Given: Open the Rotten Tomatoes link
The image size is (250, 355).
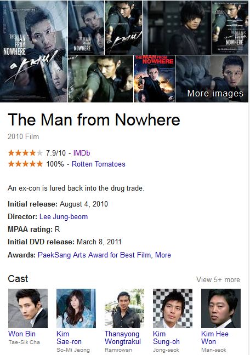Looking at the screenshot, I should 98,164.
